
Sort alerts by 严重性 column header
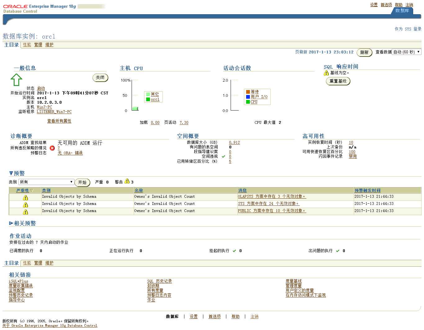23,190
